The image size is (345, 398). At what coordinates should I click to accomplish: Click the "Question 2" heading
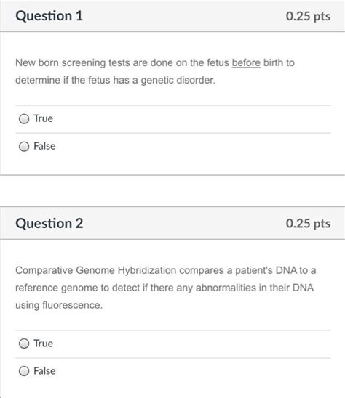49,224
